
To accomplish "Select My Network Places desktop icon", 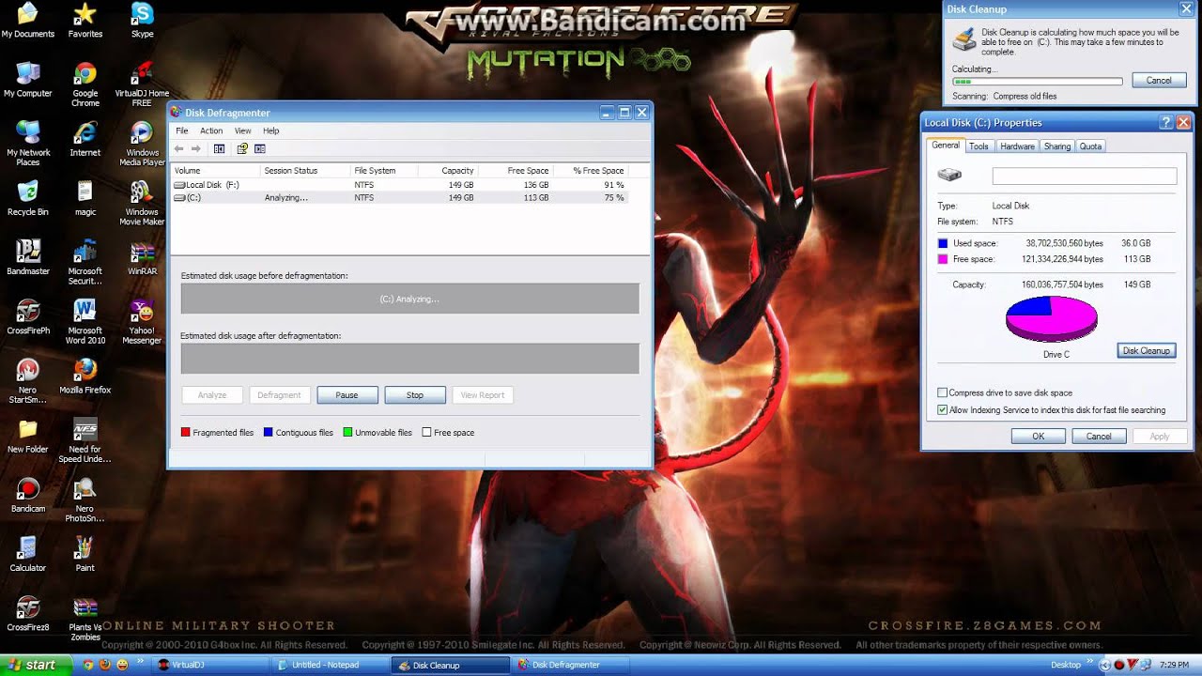I will click(28, 144).
